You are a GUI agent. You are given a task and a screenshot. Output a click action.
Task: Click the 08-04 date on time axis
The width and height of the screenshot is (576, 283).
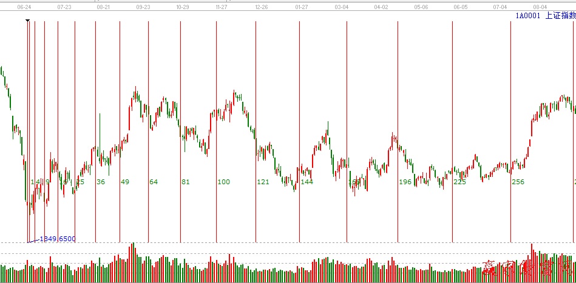click(x=540, y=7)
